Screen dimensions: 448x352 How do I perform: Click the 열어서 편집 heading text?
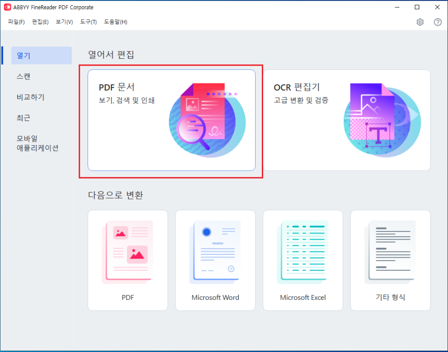(111, 55)
